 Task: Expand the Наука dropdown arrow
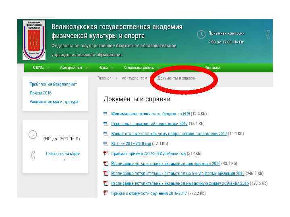tap(112, 68)
